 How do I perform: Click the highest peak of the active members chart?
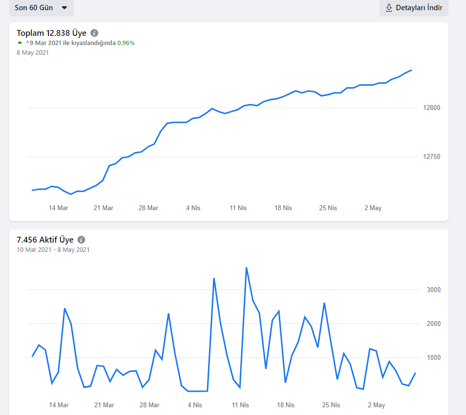point(246,268)
